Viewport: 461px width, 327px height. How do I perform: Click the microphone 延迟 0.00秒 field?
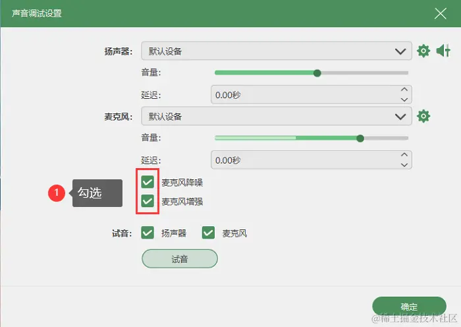pyautogui.click(x=311, y=160)
